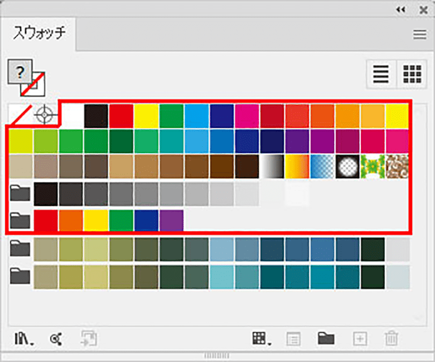Viewport: 435px width, 362px height.
Task: Choose the None swatch
Action: tap(20, 115)
